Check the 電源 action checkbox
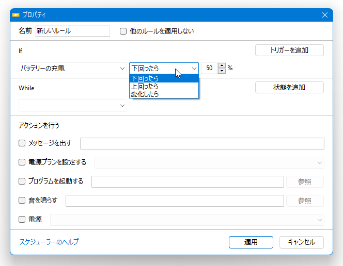The image size is (343, 266). pyautogui.click(x=22, y=219)
